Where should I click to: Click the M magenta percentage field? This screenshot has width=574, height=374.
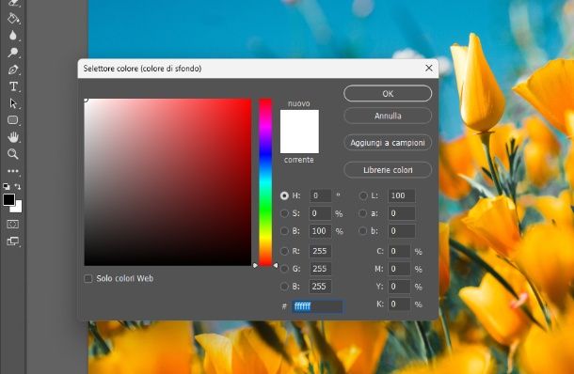point(399,269)
